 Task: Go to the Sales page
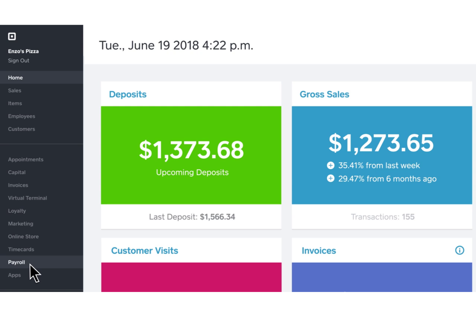pyautogui.click(x=14, y=90)
